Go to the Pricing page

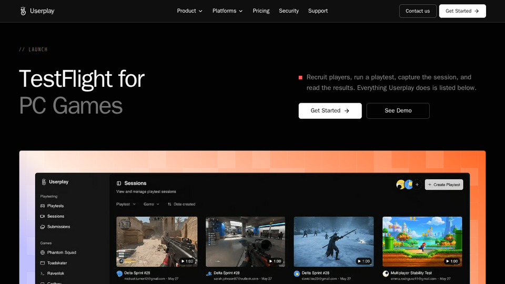261,11
